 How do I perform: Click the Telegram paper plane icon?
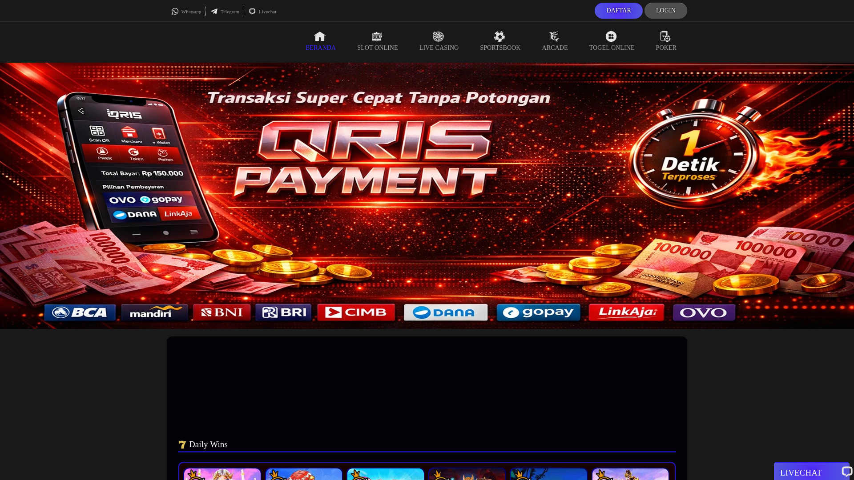tap(214, 12)
